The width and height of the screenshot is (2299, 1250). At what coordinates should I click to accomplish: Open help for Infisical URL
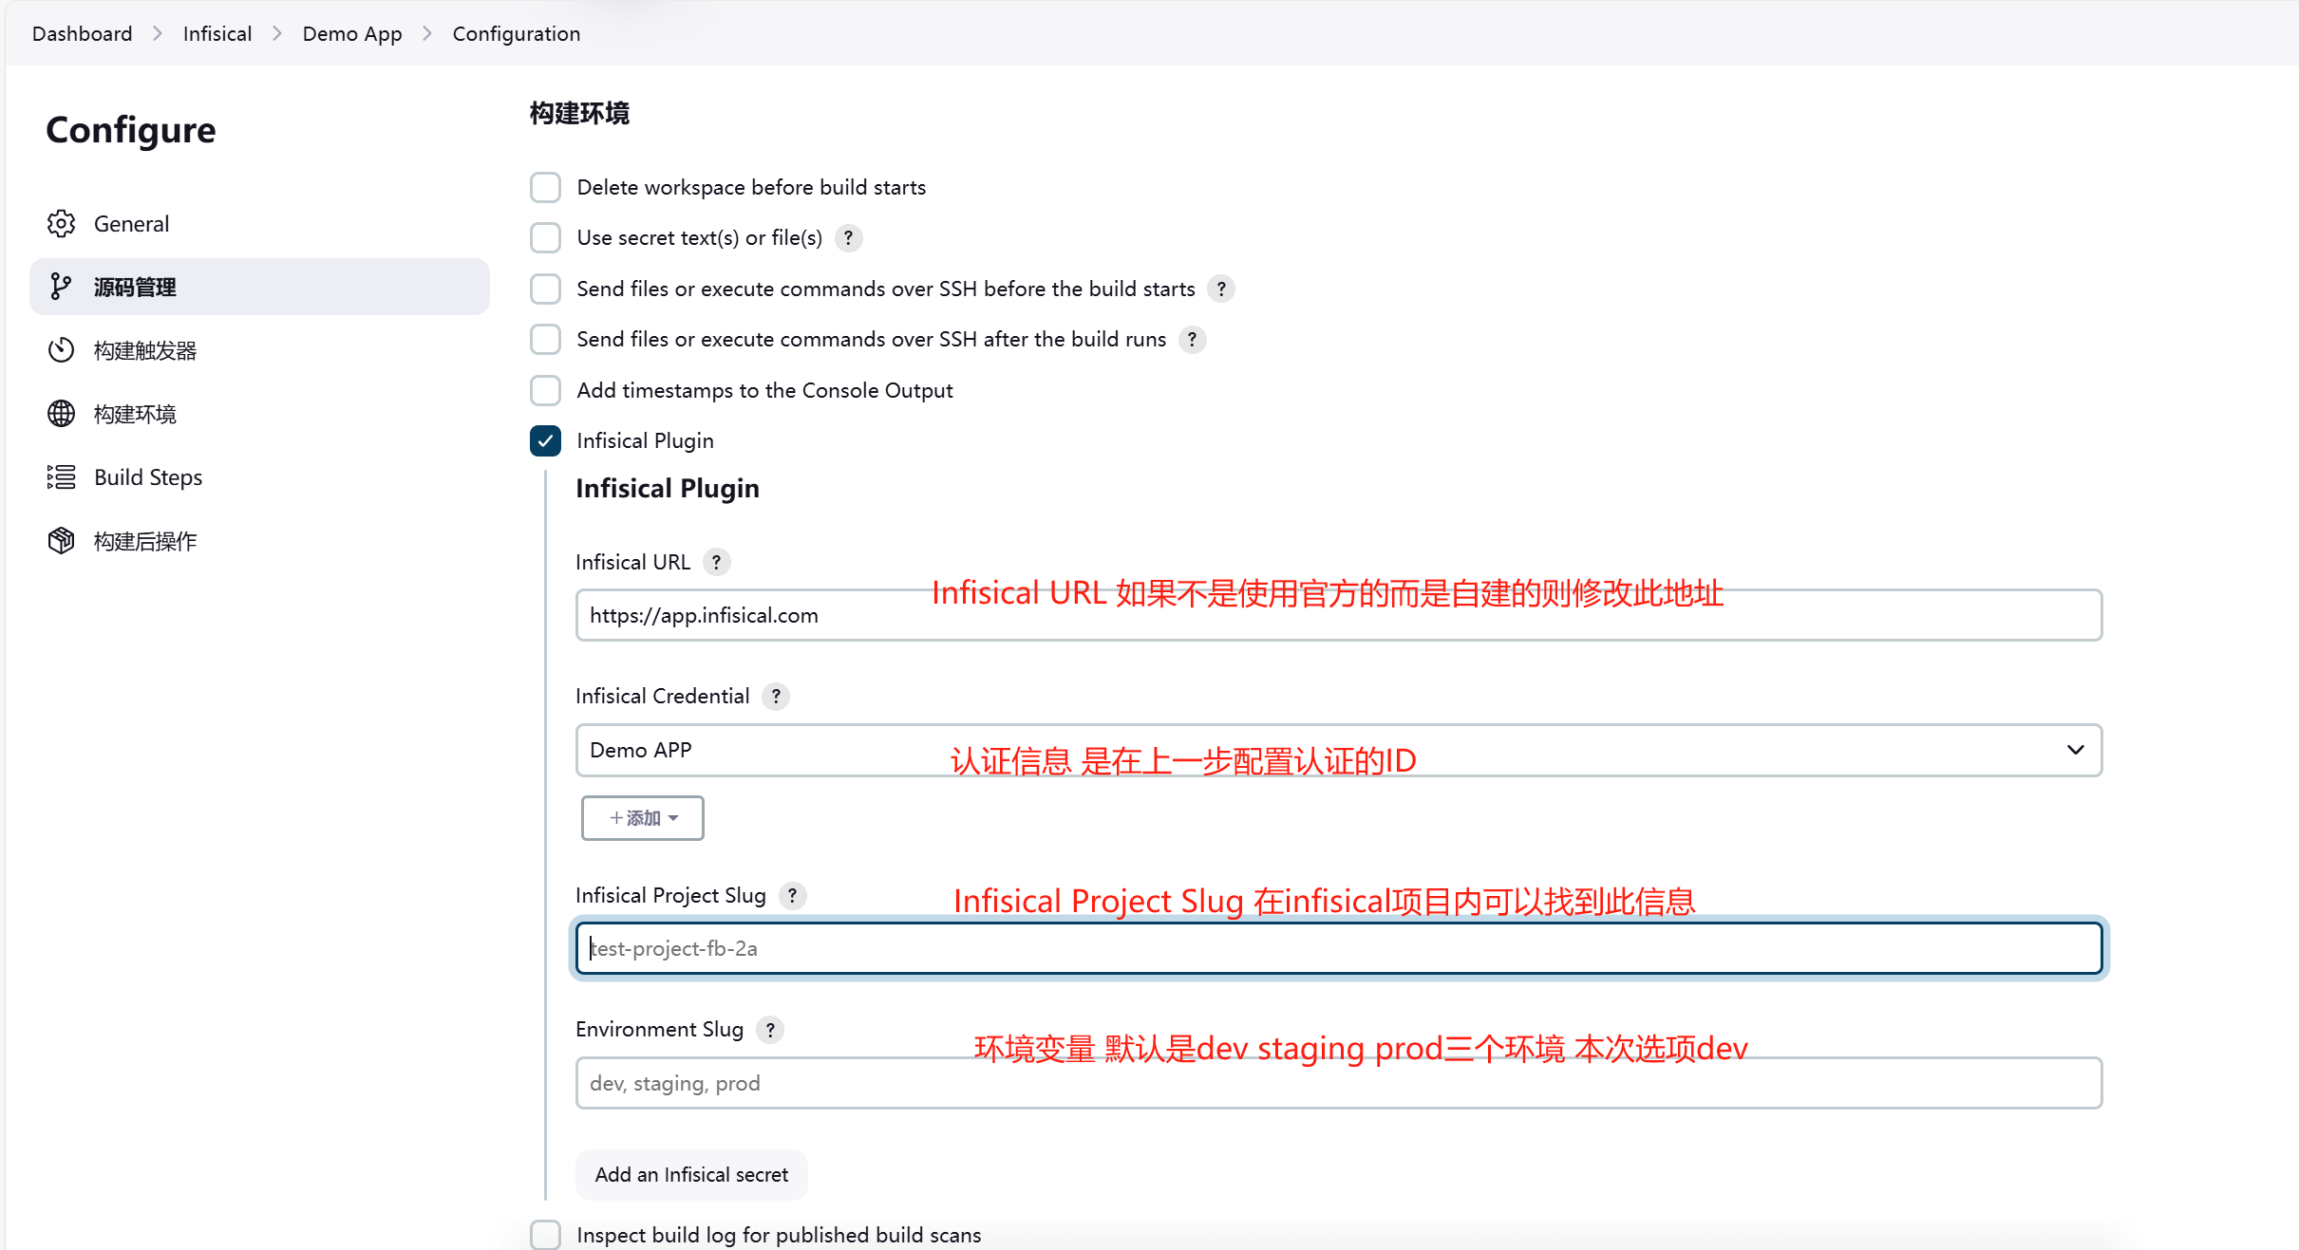pyautogui.click(x=717, y=563)
